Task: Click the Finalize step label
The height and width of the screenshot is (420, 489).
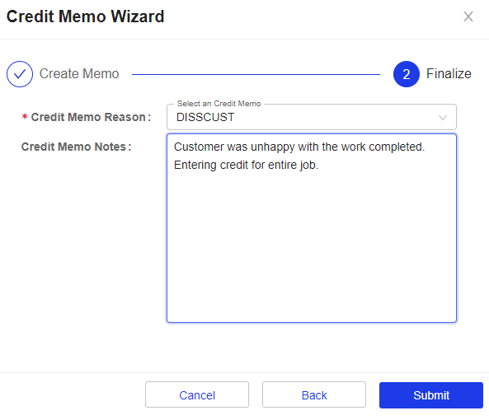Action: coord(449,74)
